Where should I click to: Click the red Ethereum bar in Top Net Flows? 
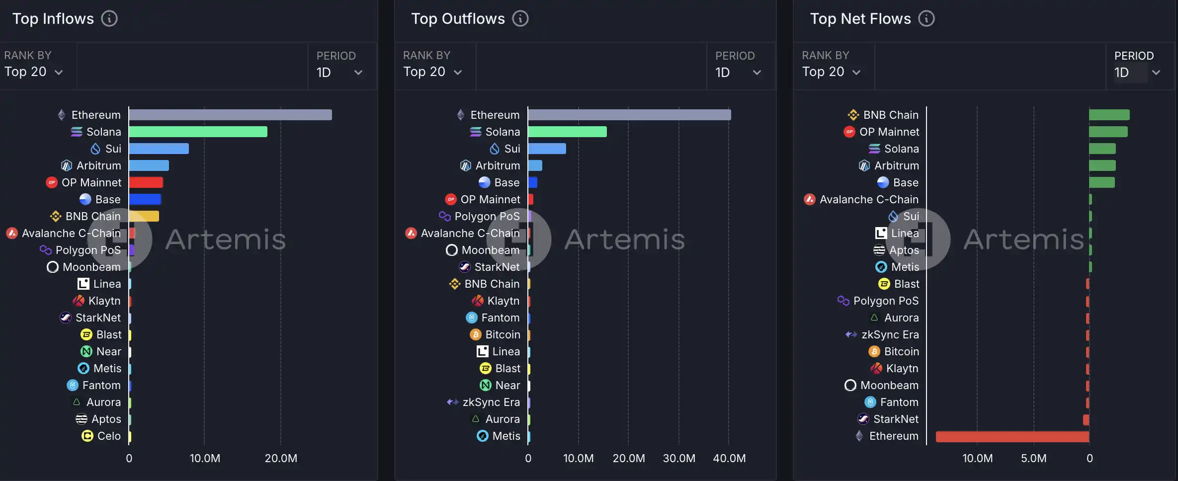pyautogui.click(x=1012, y=437)
